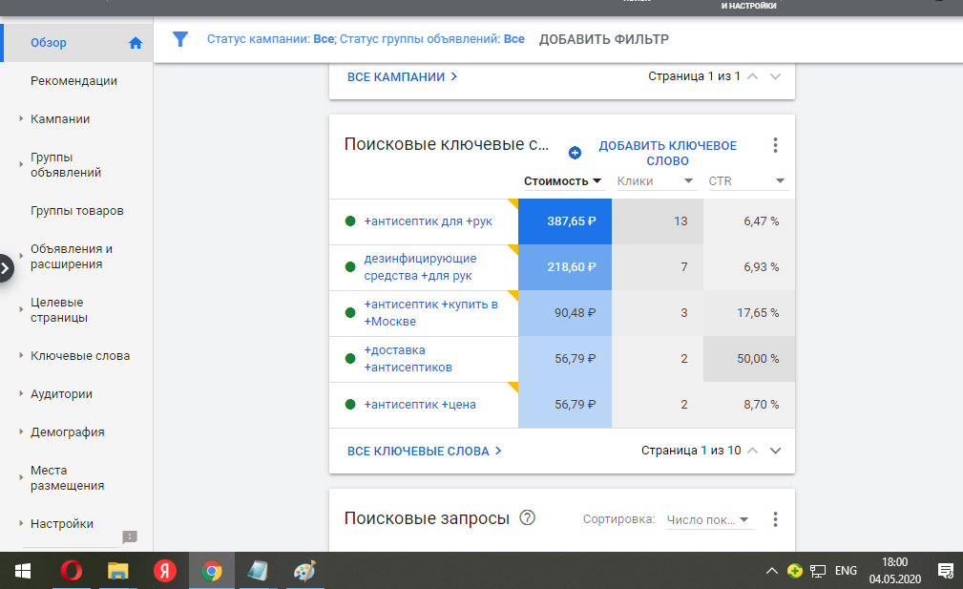Toggle status dot for +антисептик +цена keyword

coord(350,405)
